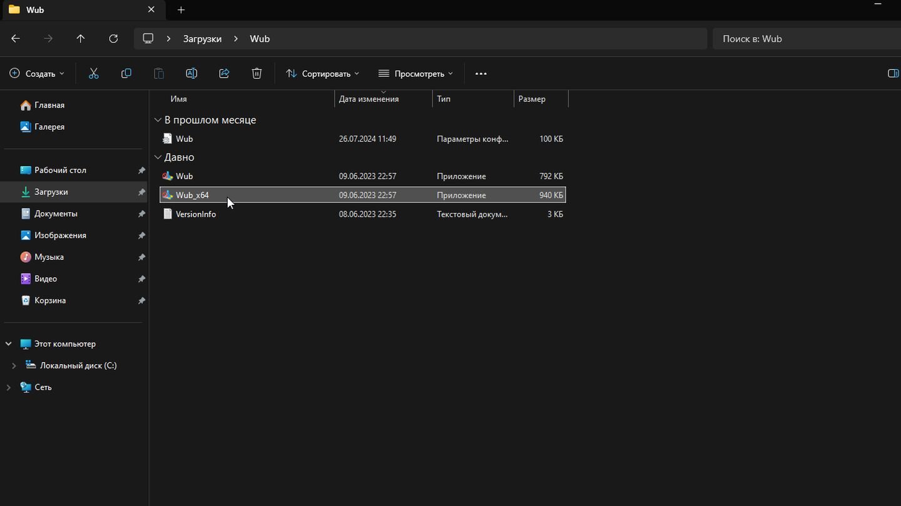Click the Share icon in the toolbar
The width and height of the screenshot is (901, 506).
[224, 74]
